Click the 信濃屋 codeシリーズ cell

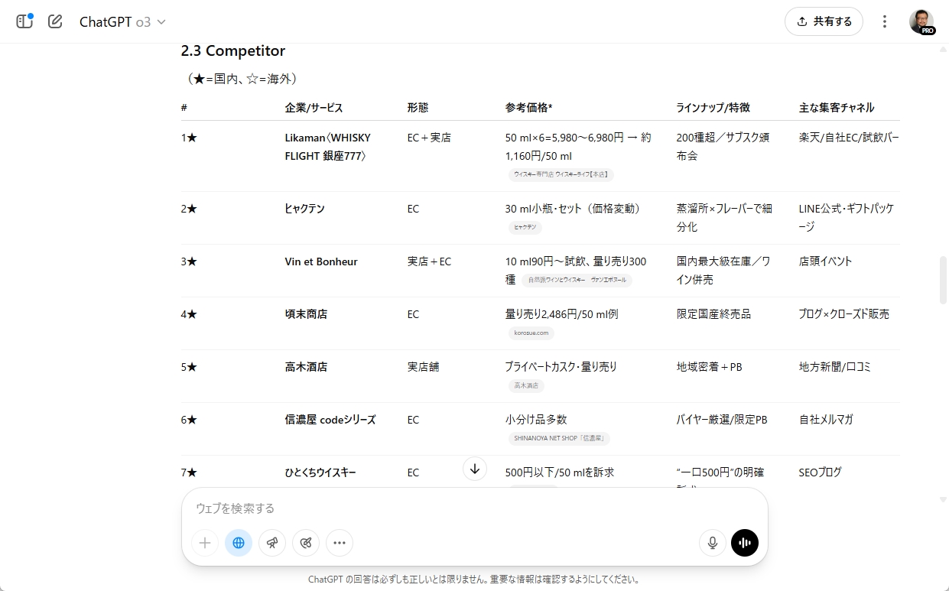point(330,420)
